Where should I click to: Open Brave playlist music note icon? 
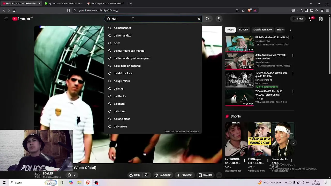(x=302, y=10)
